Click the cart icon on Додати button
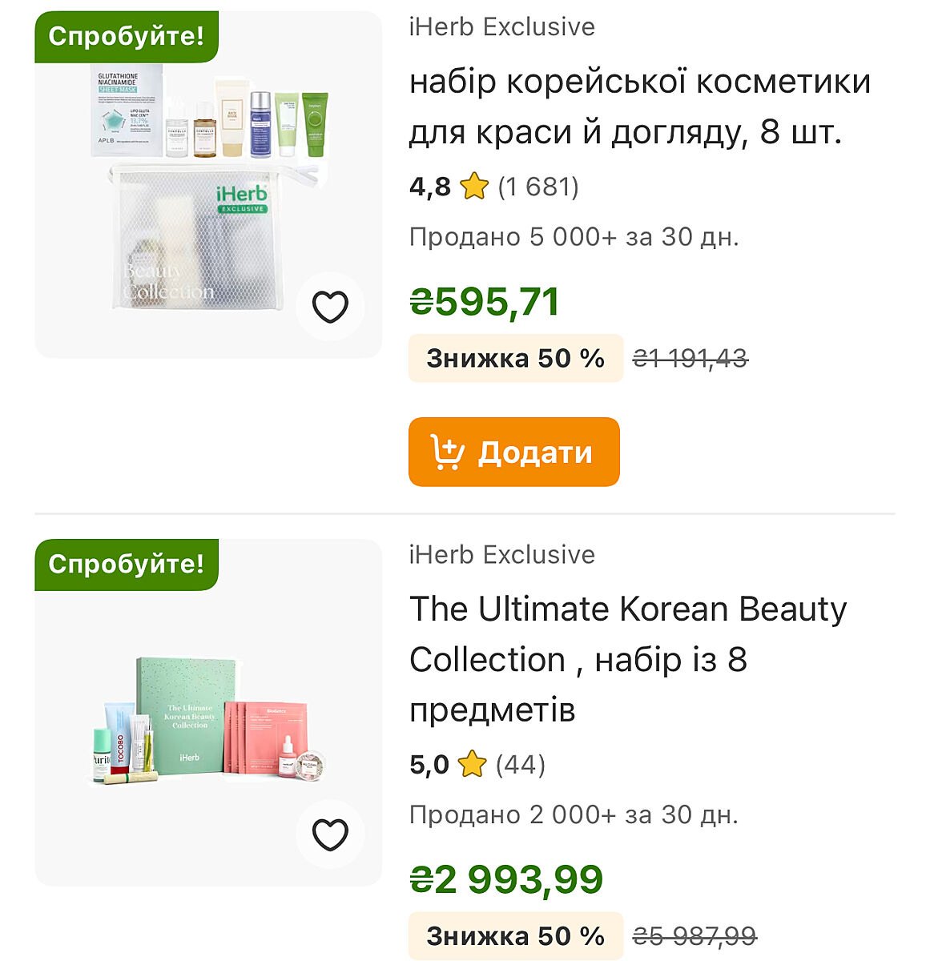The image size is (930, 961). 447,452
